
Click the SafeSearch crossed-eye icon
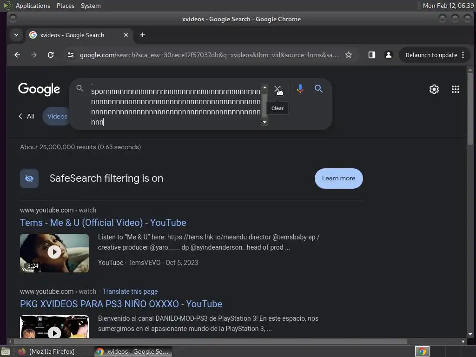pos(29,178)
